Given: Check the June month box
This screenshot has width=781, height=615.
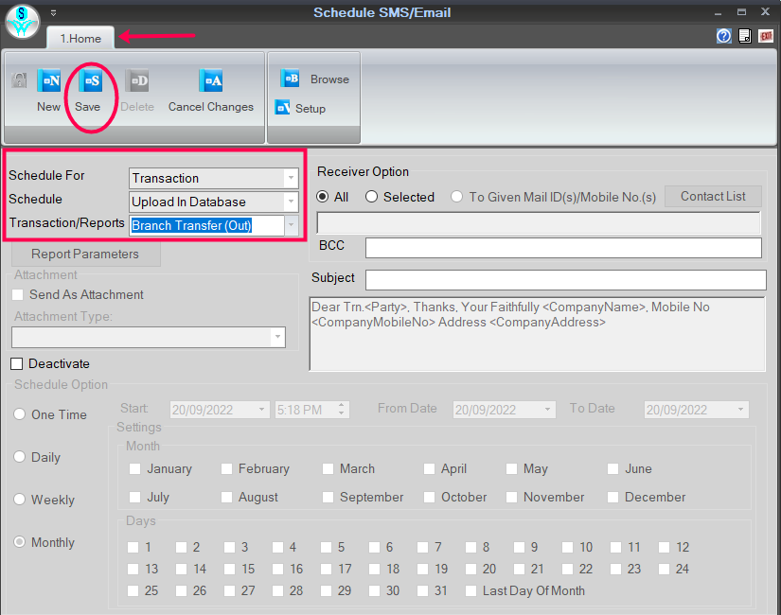Looking at the screenshot, I should point(612,468).
